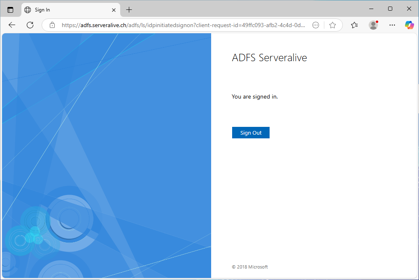Click the Sign Out button

(x=251, y=133)
